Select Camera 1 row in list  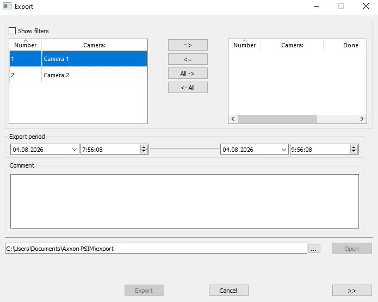(78, 59)
